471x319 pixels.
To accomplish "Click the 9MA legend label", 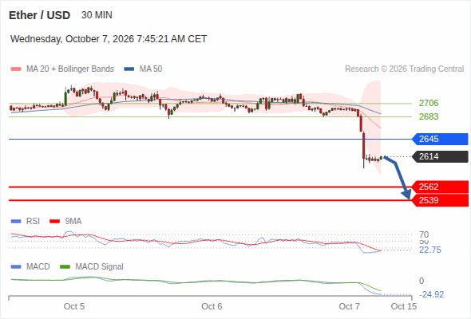I will 73,222.
